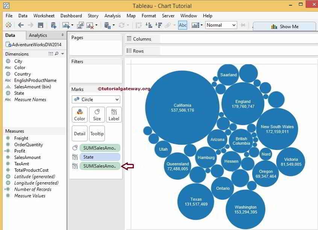318x230 pixels.
Task: Click the Sort Ascending toolbar icon
Action: tap(148, 25)
